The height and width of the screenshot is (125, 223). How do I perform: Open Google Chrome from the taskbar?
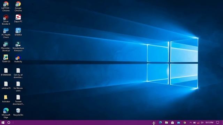click(185, 123)
